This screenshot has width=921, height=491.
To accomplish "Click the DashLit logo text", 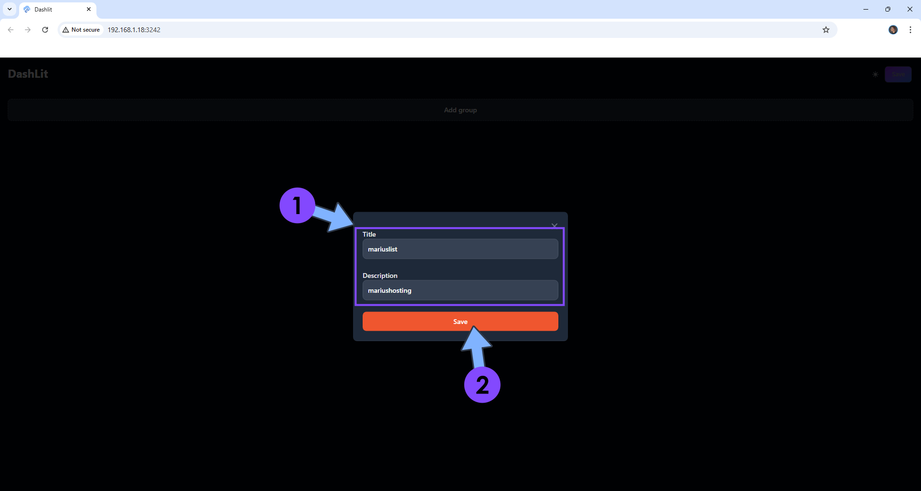I will point(28,74).
